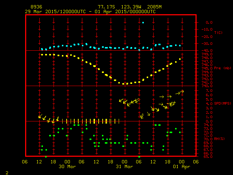Click the number 2 below the chart

[7, 173]
